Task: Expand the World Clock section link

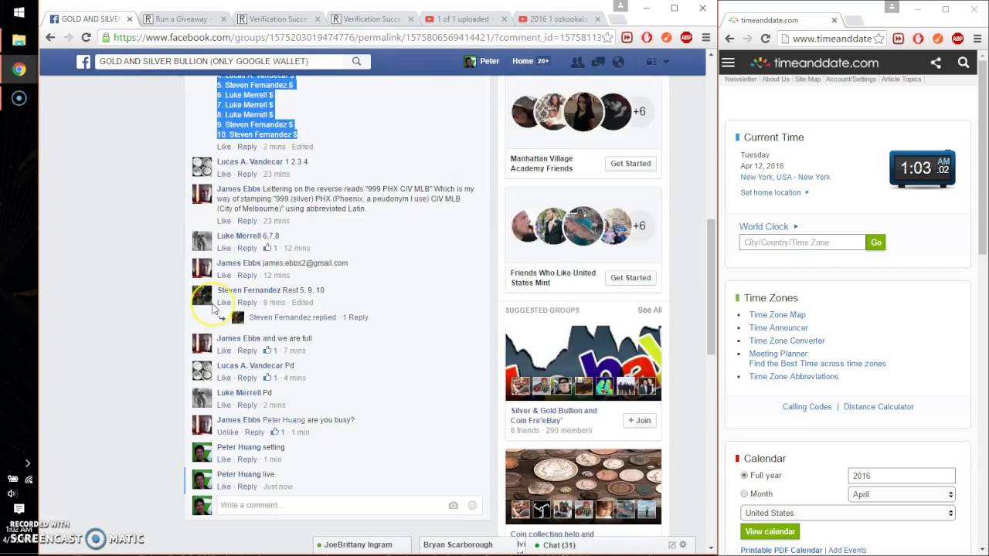Action: (769, 226)
